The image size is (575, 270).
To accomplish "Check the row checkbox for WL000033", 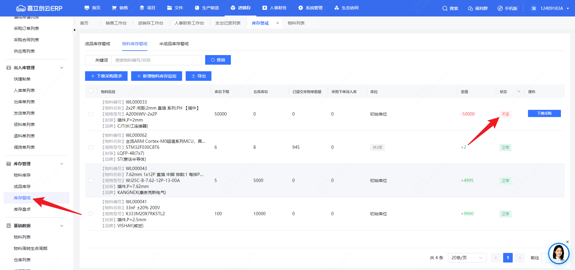I will click(91, 114).
